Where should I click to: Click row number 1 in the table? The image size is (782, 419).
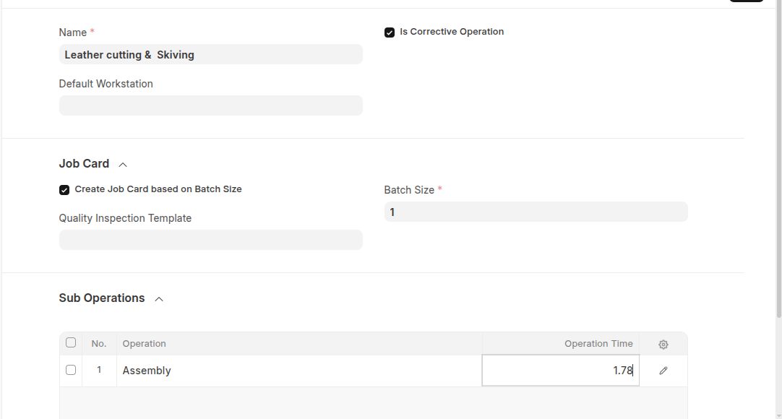click(99, 370)
